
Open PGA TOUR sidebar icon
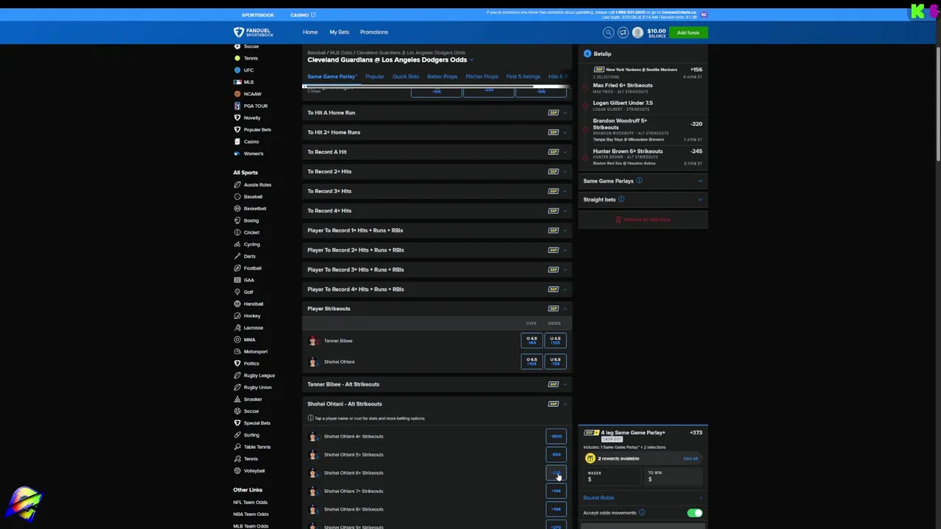click(237, 106)
